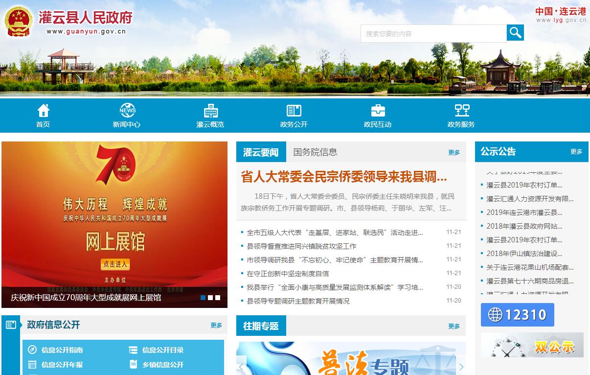Open 公示公告 section header

click(x=498, y=151)
